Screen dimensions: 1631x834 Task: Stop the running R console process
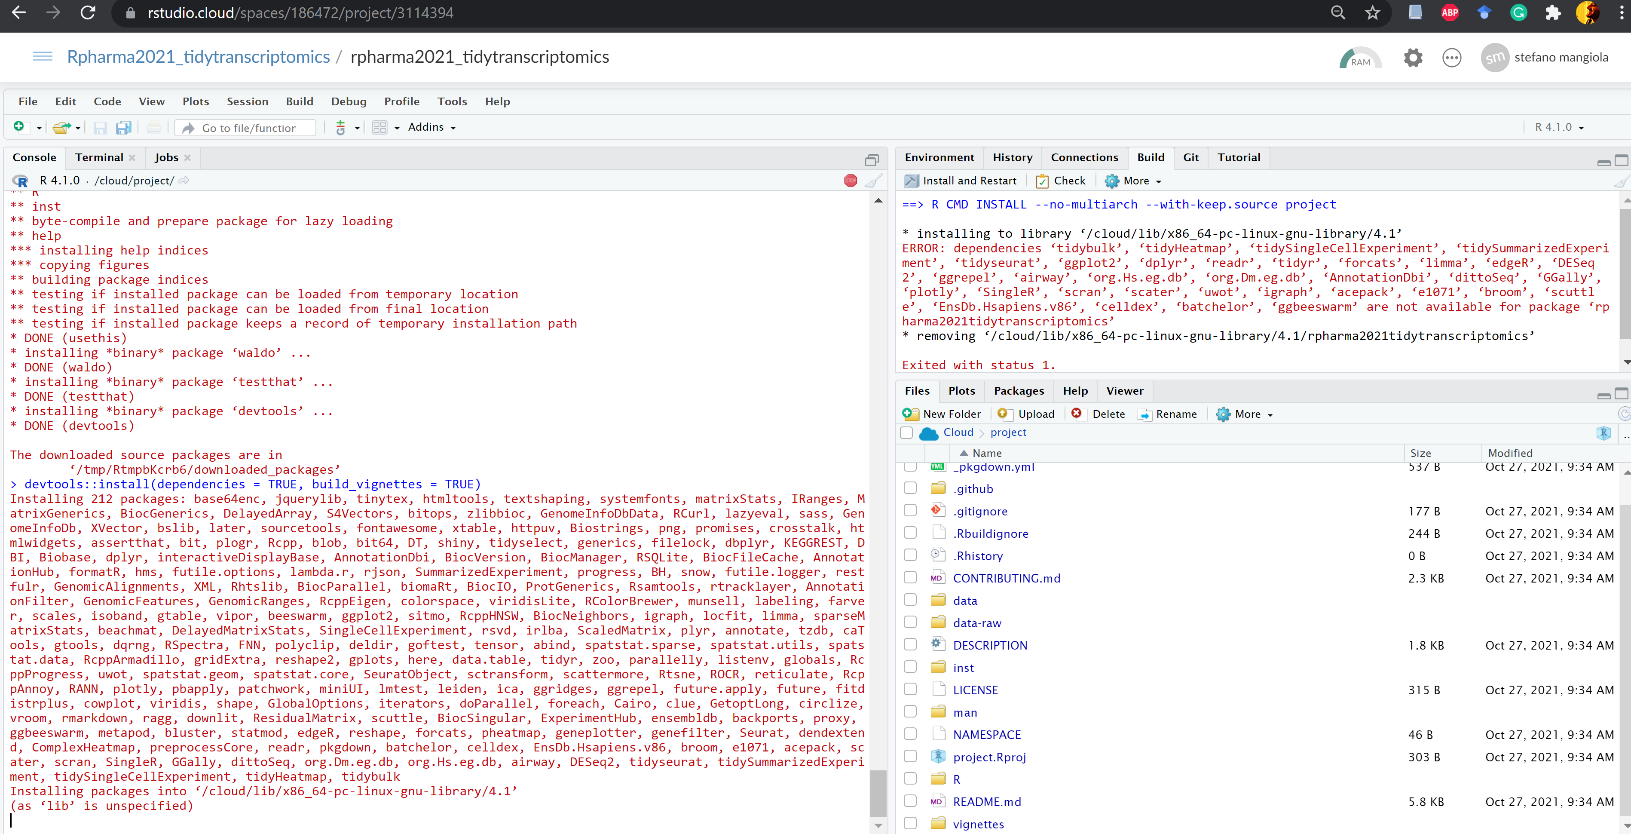[851, 181]
